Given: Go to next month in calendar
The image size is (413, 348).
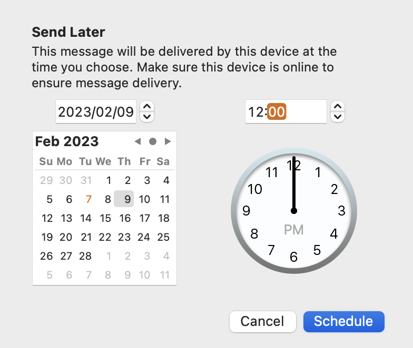Looking at the screenshot, I should pos(168,141).
